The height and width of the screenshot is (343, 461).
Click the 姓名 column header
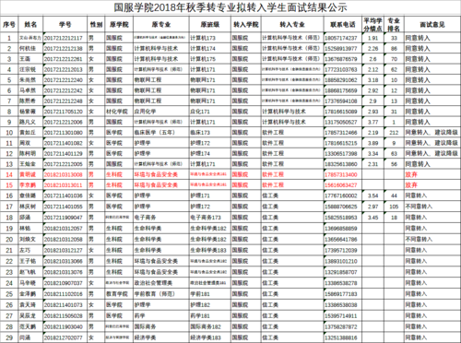point(30,24)
